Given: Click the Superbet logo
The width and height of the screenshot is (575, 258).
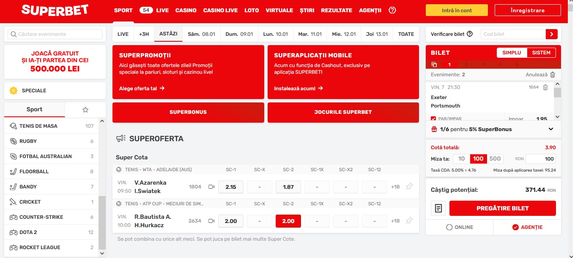Looking at the screenshot, I should [x=55, y=10].
